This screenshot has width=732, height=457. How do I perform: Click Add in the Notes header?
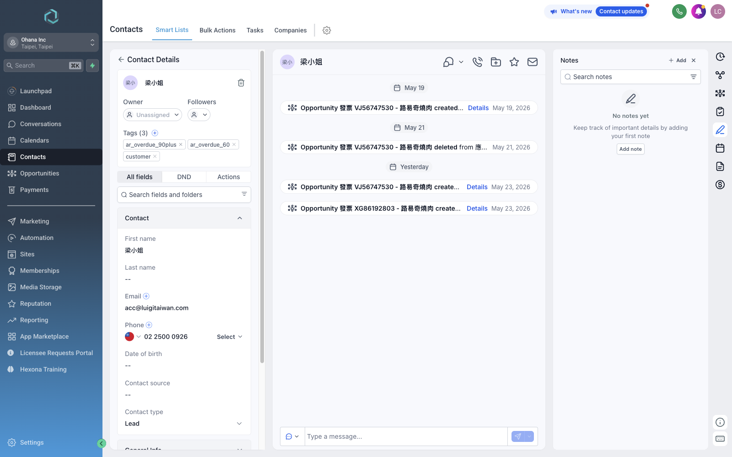[x=677, y=60]
